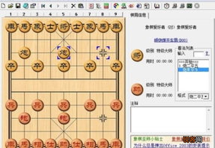Click the black pawn 卒 in column 7
215x148 pixels.
[x=90, y=66]
